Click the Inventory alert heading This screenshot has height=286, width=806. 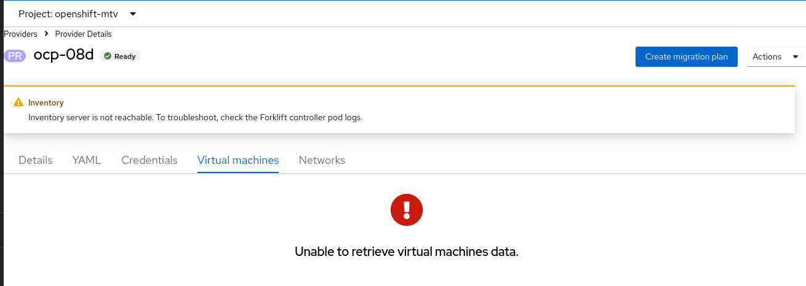[46, 102]
